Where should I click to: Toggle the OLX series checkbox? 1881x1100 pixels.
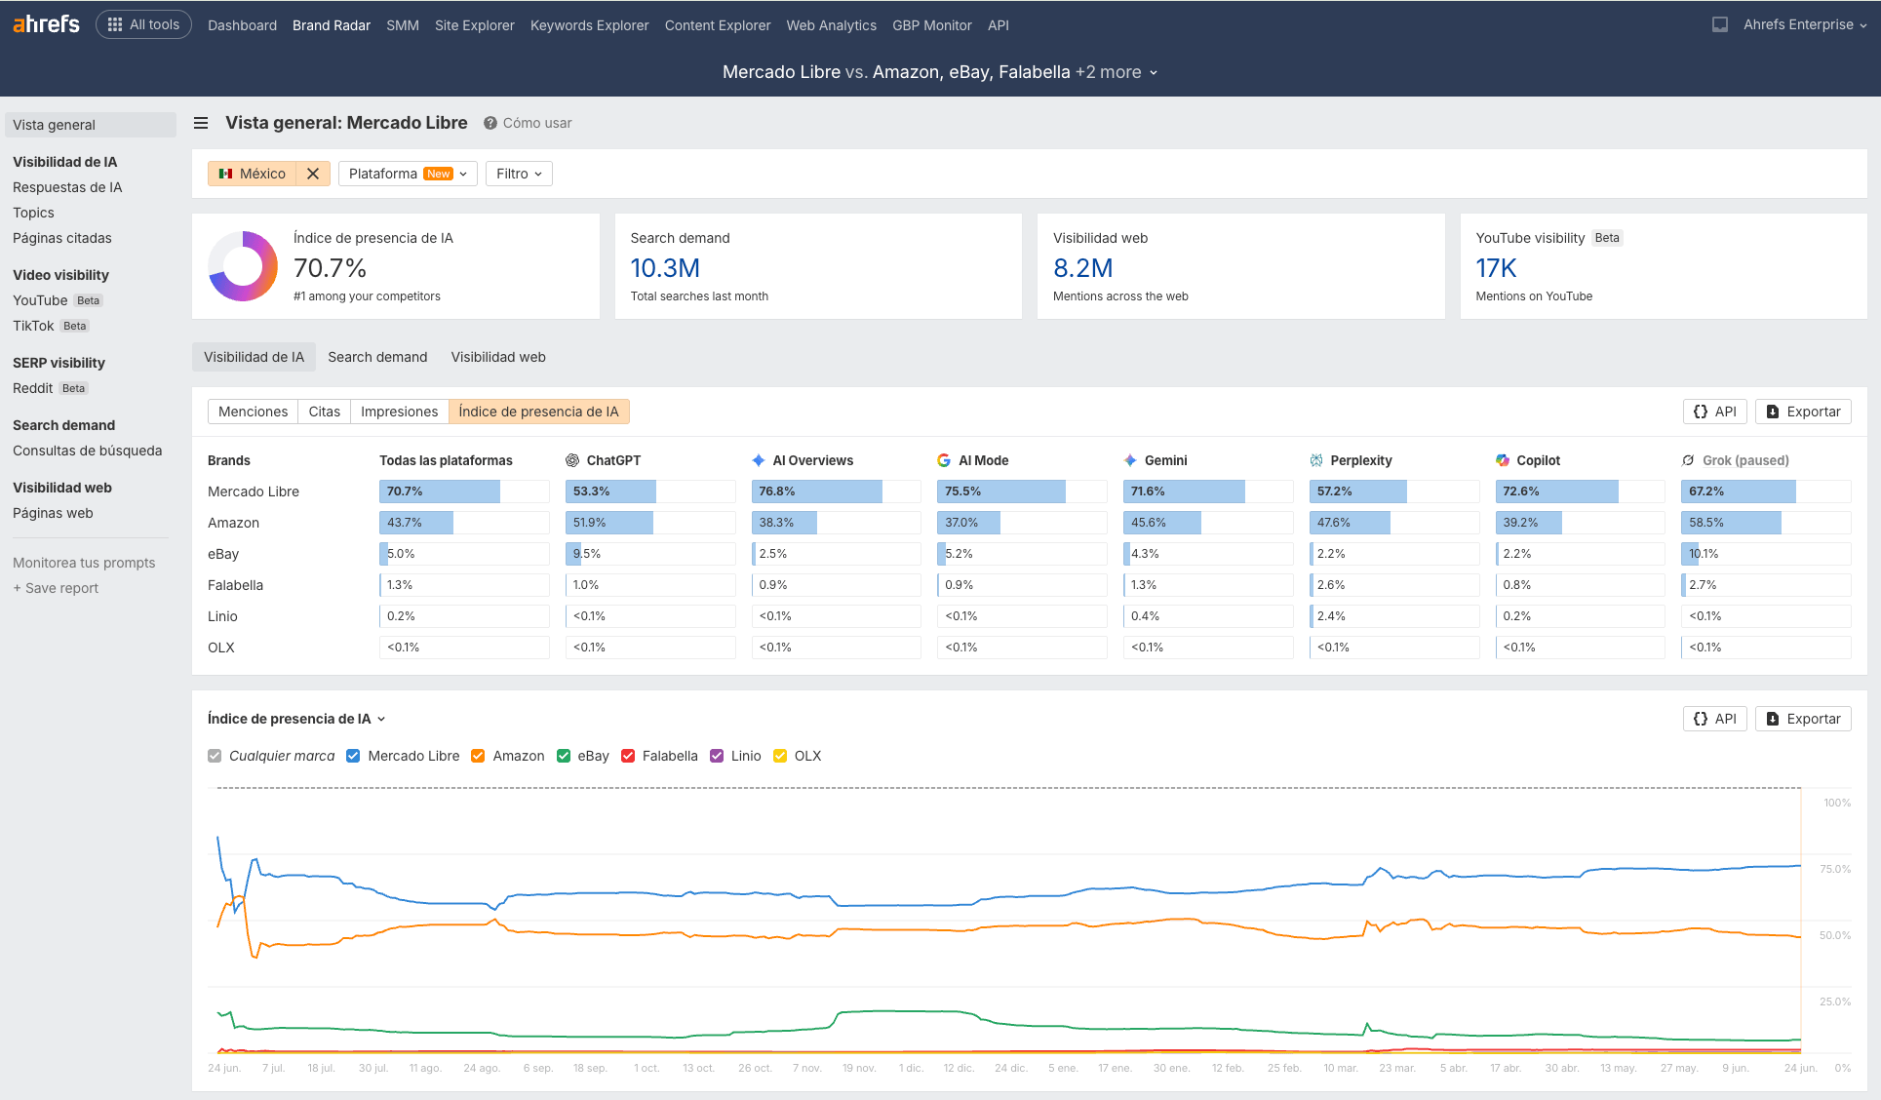click(x=780, y=756)
